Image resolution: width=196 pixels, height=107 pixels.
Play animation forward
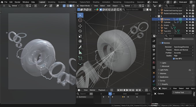point(127,90)
